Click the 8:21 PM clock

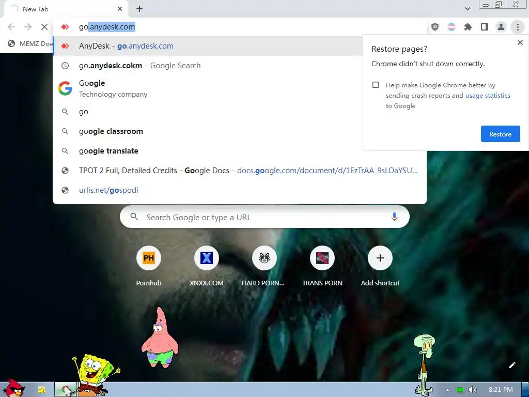[500, 390]
